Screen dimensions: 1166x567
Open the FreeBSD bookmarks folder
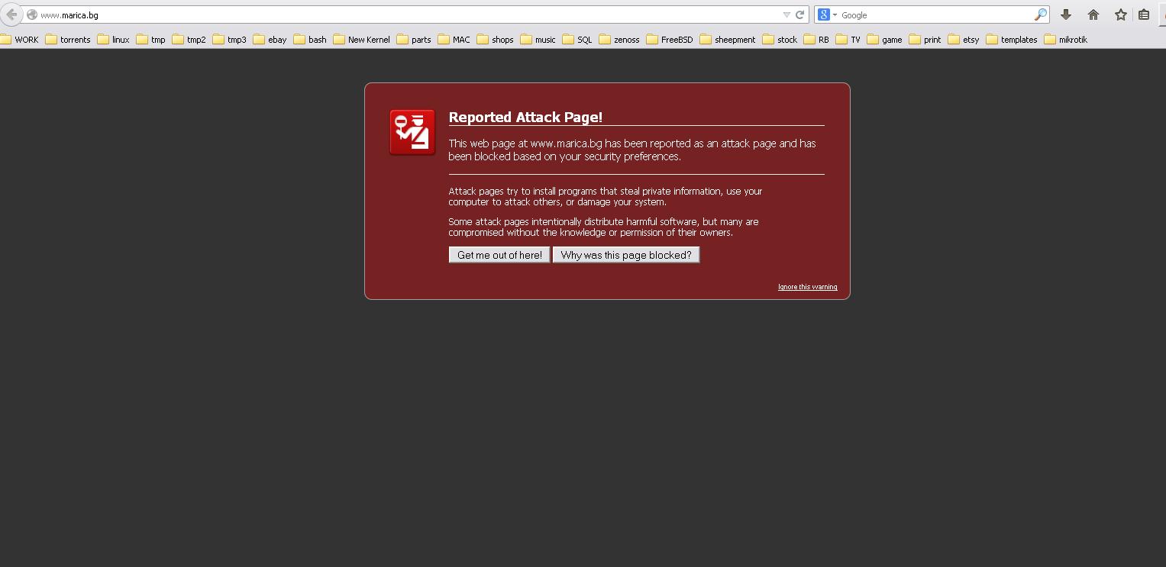[x=670, y=40]
